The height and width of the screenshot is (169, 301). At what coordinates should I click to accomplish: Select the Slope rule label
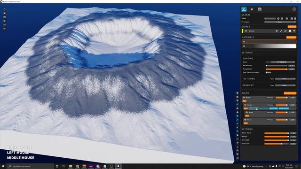point(251,112)
